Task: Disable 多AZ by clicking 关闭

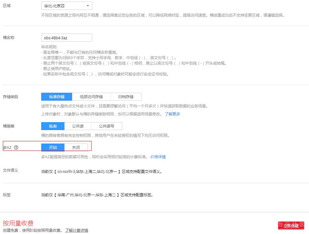Action: point(76,147)
